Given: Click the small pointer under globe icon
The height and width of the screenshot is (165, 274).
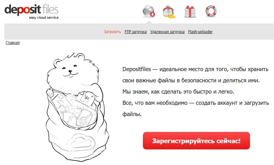Looking at the screenshot, I should pos(149,22).
